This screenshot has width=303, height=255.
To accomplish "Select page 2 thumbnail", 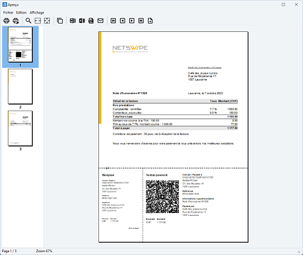I will [x=20, y=87].
